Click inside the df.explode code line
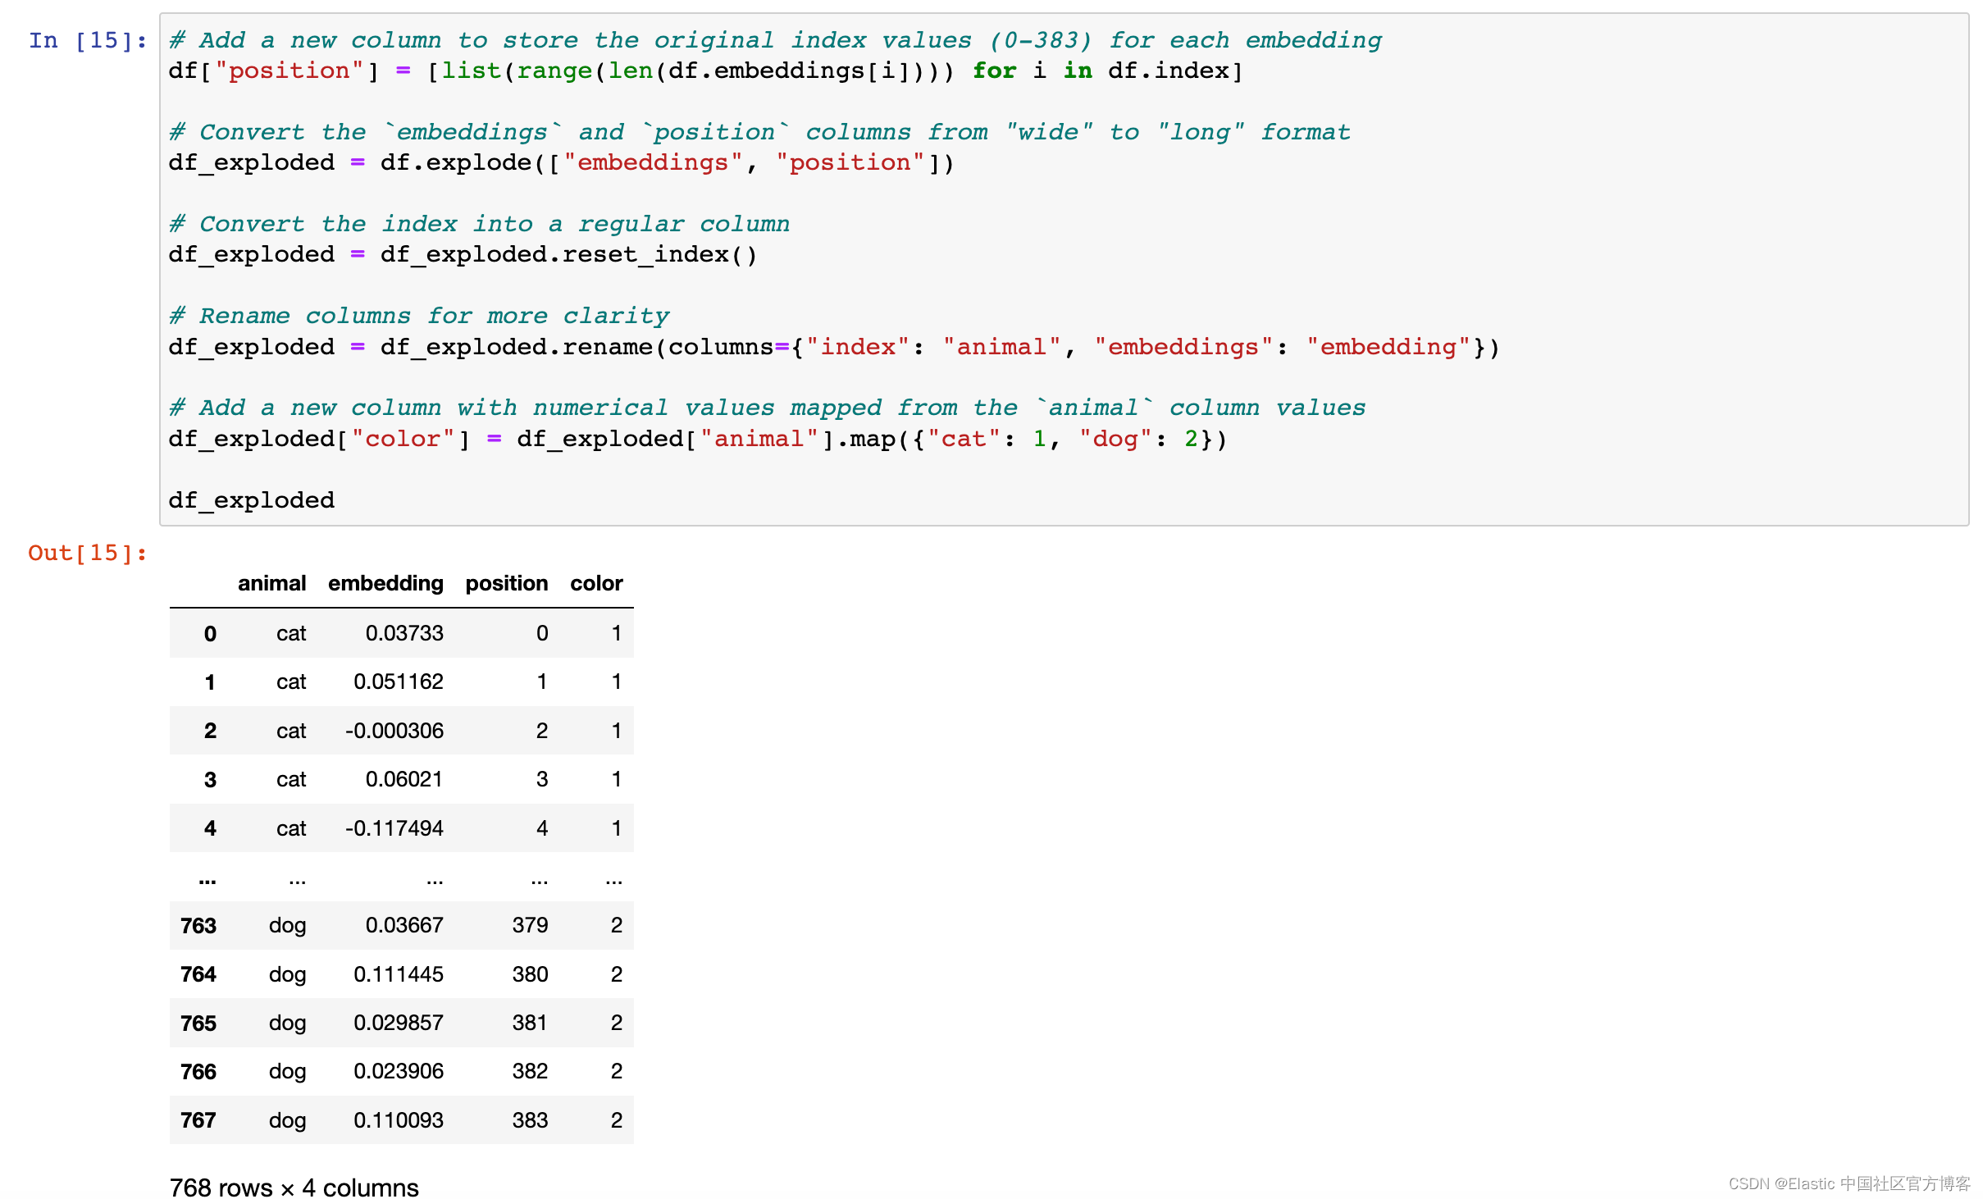Screen dimensions: 1983x1199 pyautogui.click(x=561, y=162)
